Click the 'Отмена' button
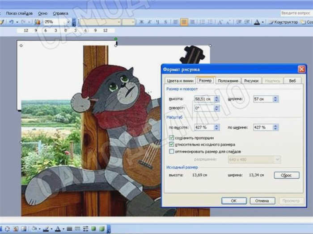 (262, 201)
